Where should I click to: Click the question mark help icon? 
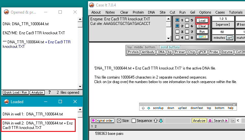pos(50,92)
